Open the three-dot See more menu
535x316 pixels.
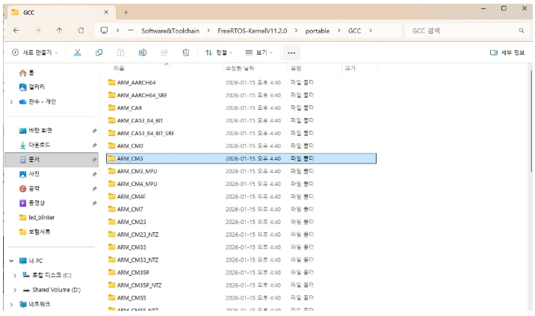(x=291, y=53)
